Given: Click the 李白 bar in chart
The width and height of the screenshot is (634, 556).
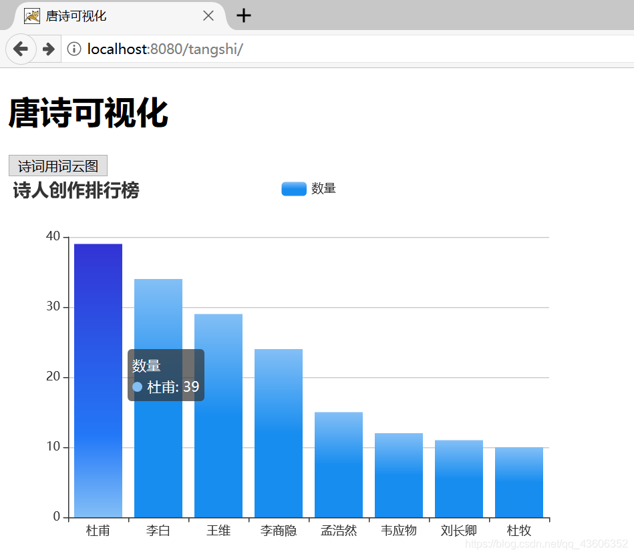Looking at the screenshot, I should [158, 398].
